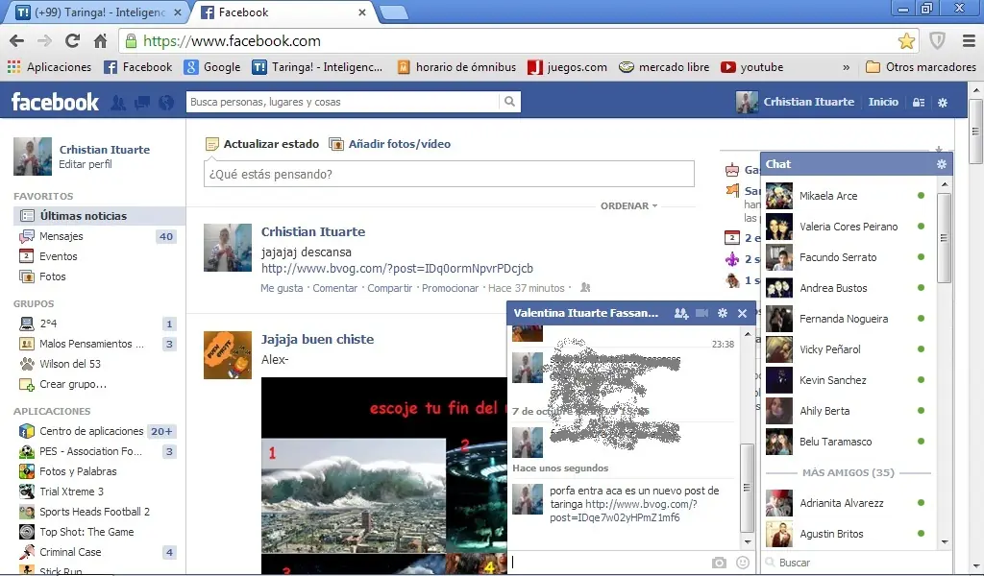Open options gear in Valentina chat window

[723, 313]
